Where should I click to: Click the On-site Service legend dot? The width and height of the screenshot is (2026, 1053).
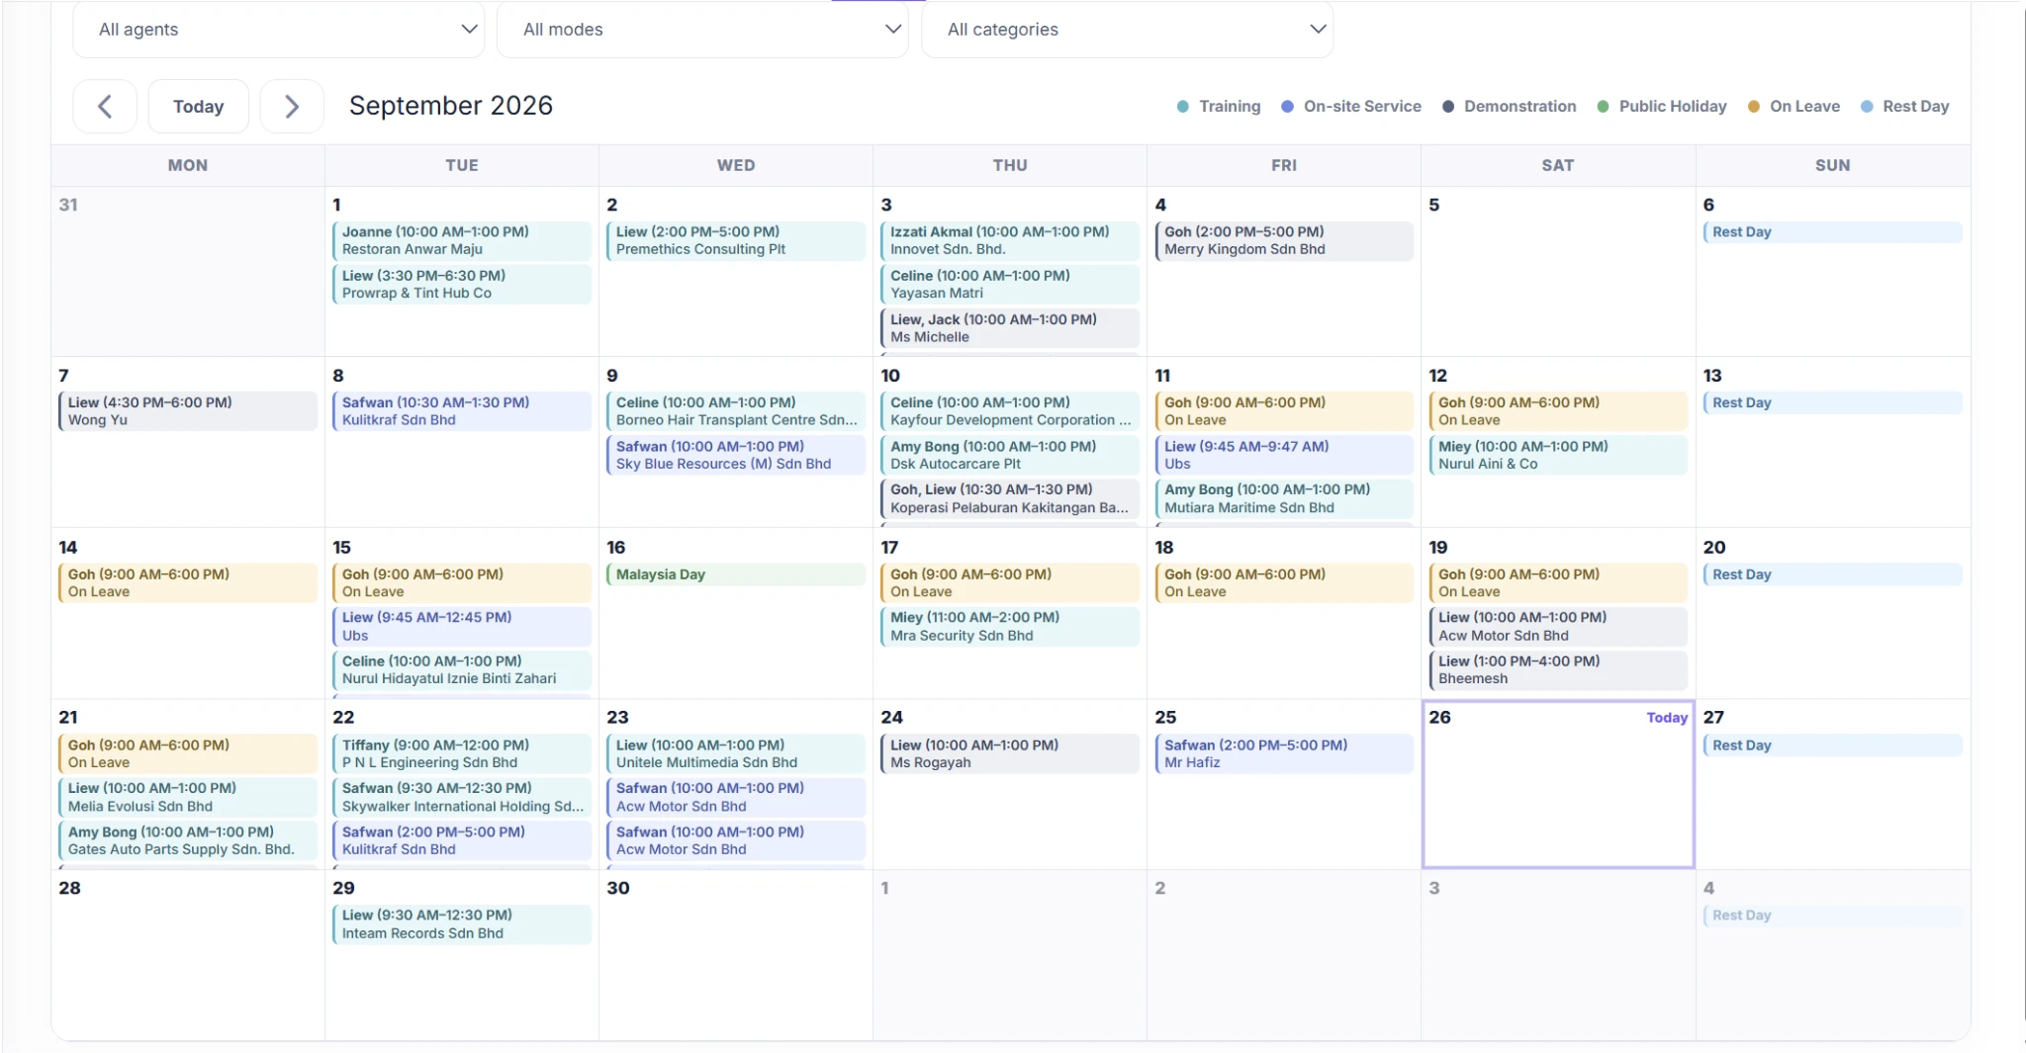1287,106
